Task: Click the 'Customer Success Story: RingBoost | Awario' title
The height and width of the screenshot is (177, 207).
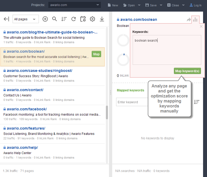Action: pyautogui.click(x=36, y=76)
